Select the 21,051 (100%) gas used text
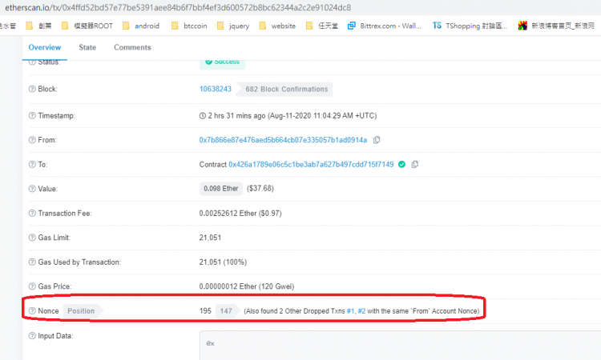601x360 pixels. [223, 262]
